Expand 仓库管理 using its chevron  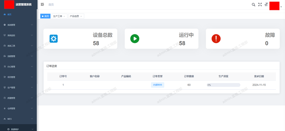tap(32, 108)
